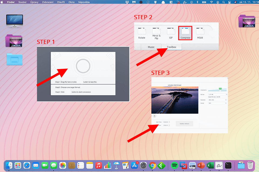Open Reminders in the dock
The height and width of the screenshot is (172, 259).
[81, 166]
